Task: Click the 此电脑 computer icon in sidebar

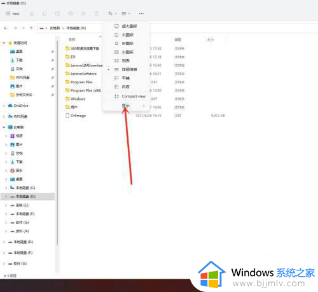Action: [x=10, y=127]
